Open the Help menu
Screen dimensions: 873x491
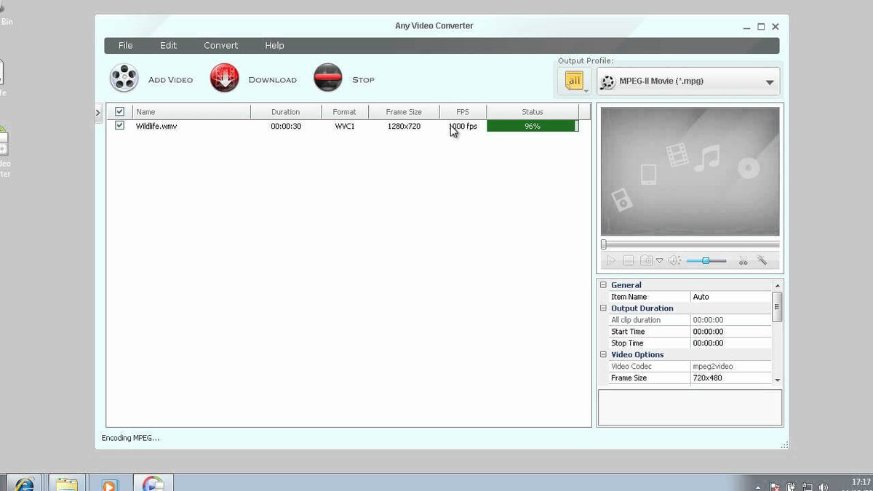click(x=274, y=45)
